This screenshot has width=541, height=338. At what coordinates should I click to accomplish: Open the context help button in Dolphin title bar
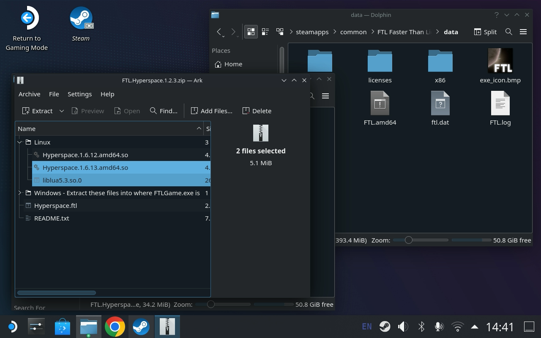click(x=496, y=15)
